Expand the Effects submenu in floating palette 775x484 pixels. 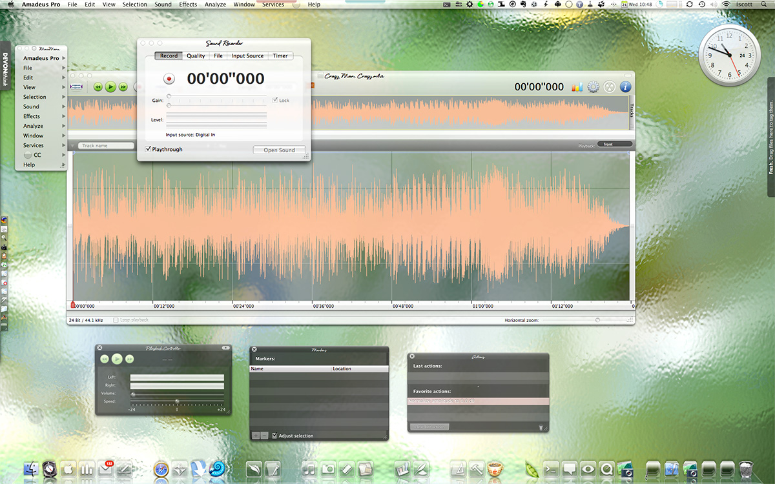click(64, 116)
